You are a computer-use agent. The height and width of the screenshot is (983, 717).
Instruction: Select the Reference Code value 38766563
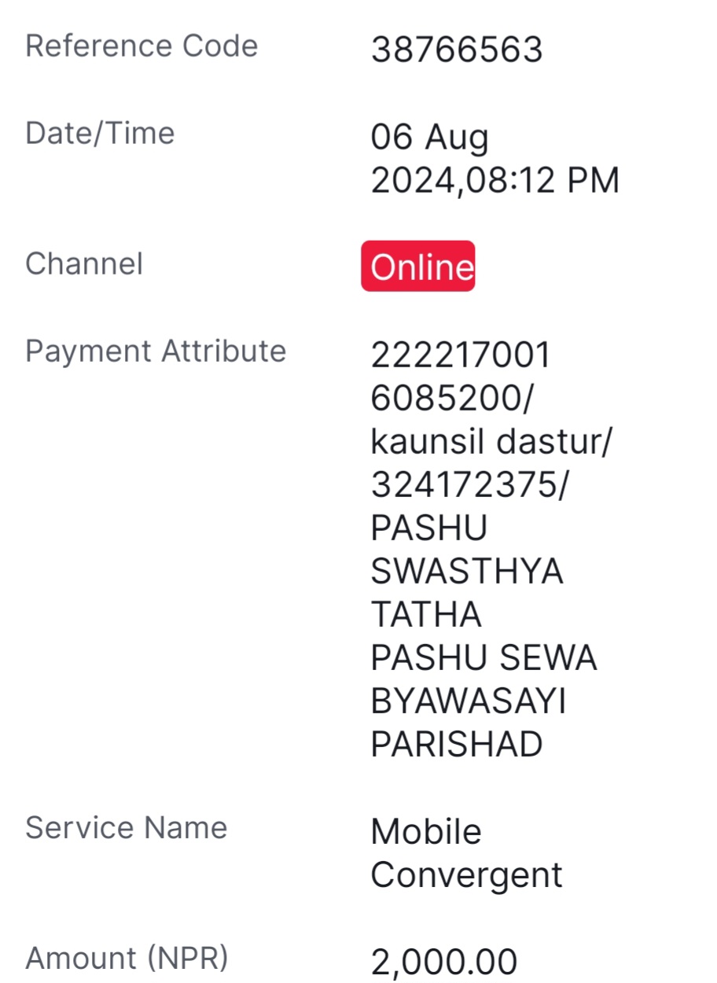(x=457, y=50)
